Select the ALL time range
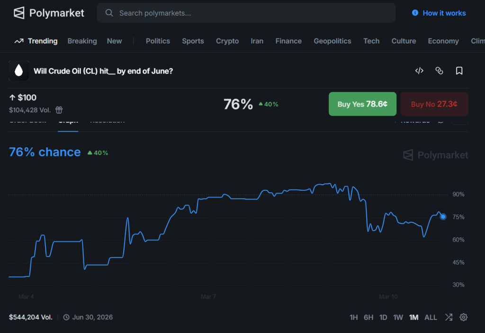The image size is (485, 333). (x=431, y=317)
